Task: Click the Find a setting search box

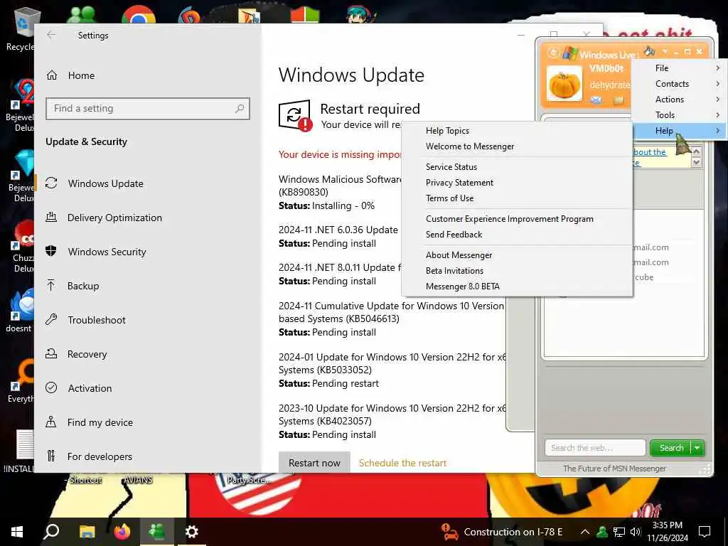Action: [148, 108]
